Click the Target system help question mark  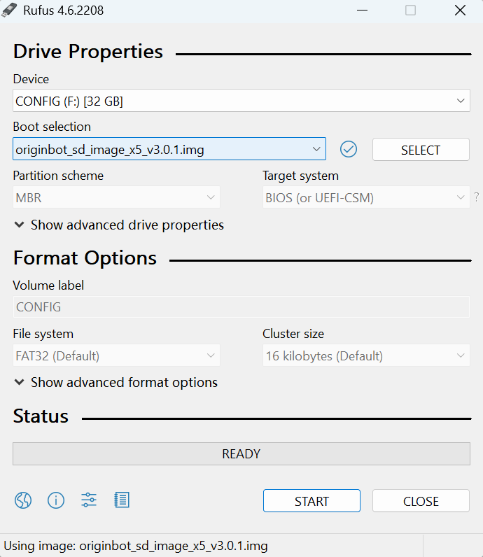click(477, 197)
